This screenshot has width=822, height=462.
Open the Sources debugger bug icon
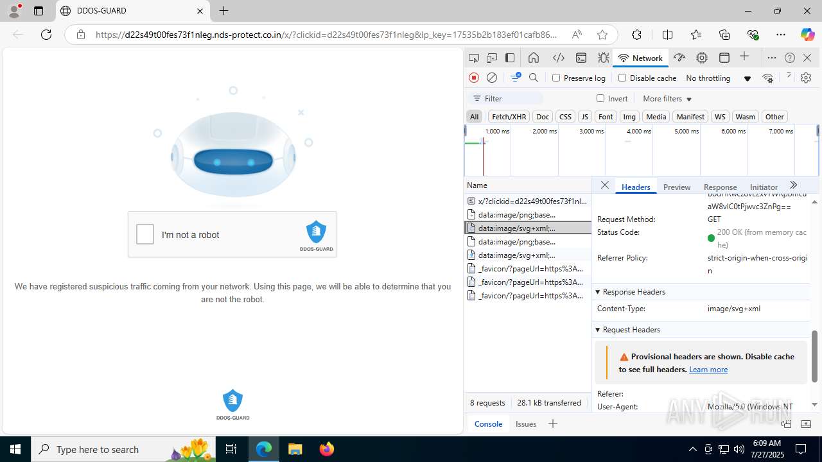point(604,58)
